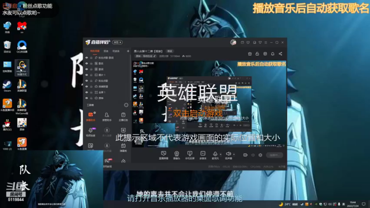370x208 pixels.
Task: Hide the 英雄联盟 layer with its eye
Action: click(x=87, y=86)
